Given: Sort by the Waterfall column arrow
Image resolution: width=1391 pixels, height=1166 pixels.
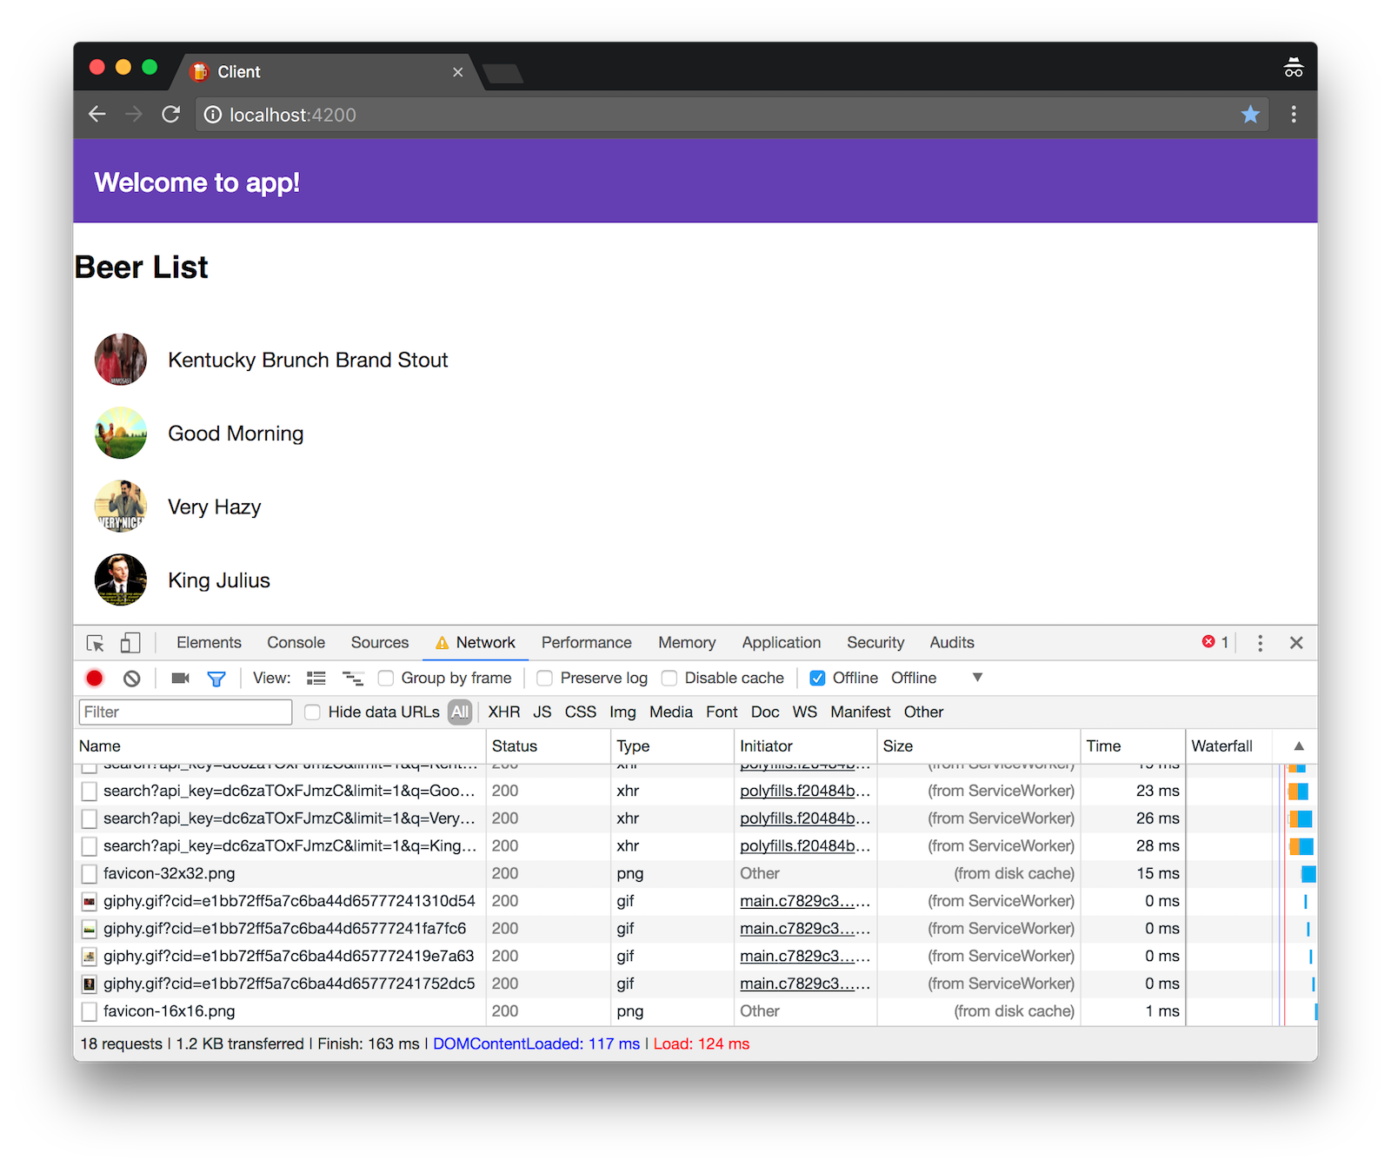Looking at the screenshot, I should (x=1299, y=746).
